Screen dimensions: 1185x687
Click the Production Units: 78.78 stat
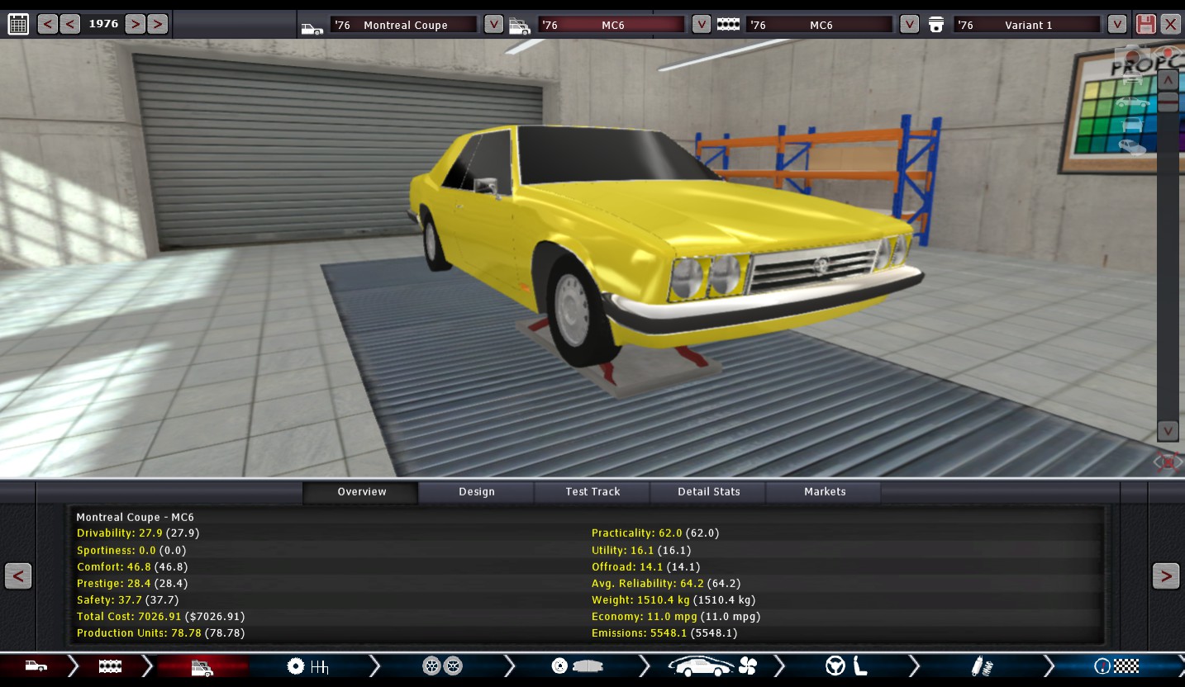[160, 633]
